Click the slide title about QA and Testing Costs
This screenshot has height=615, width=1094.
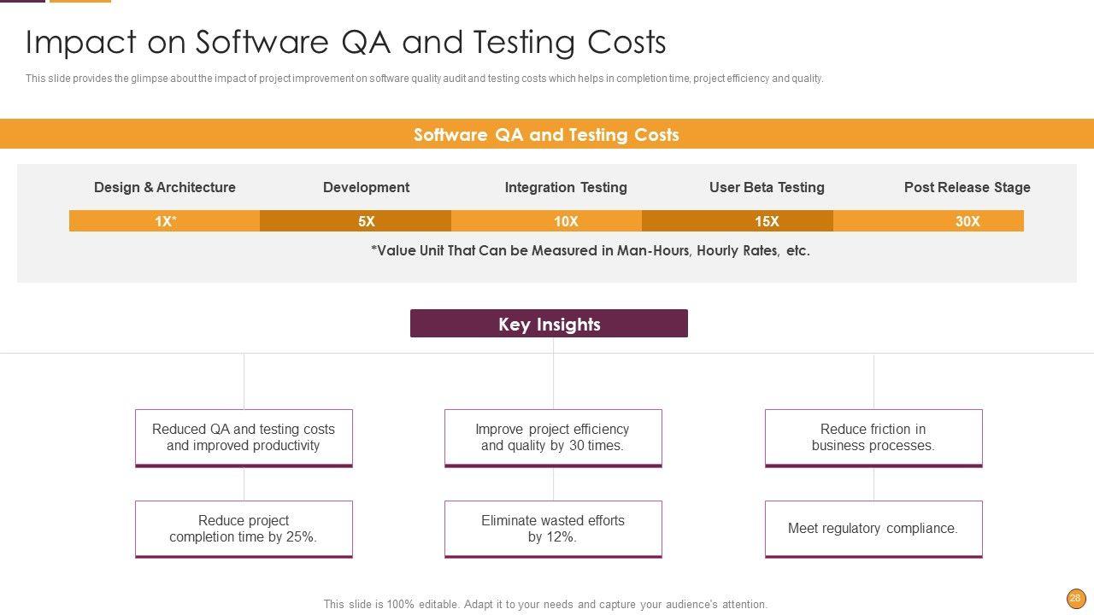[346, 42]
